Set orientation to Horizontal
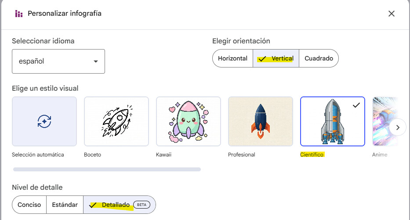 coord(232,58)
